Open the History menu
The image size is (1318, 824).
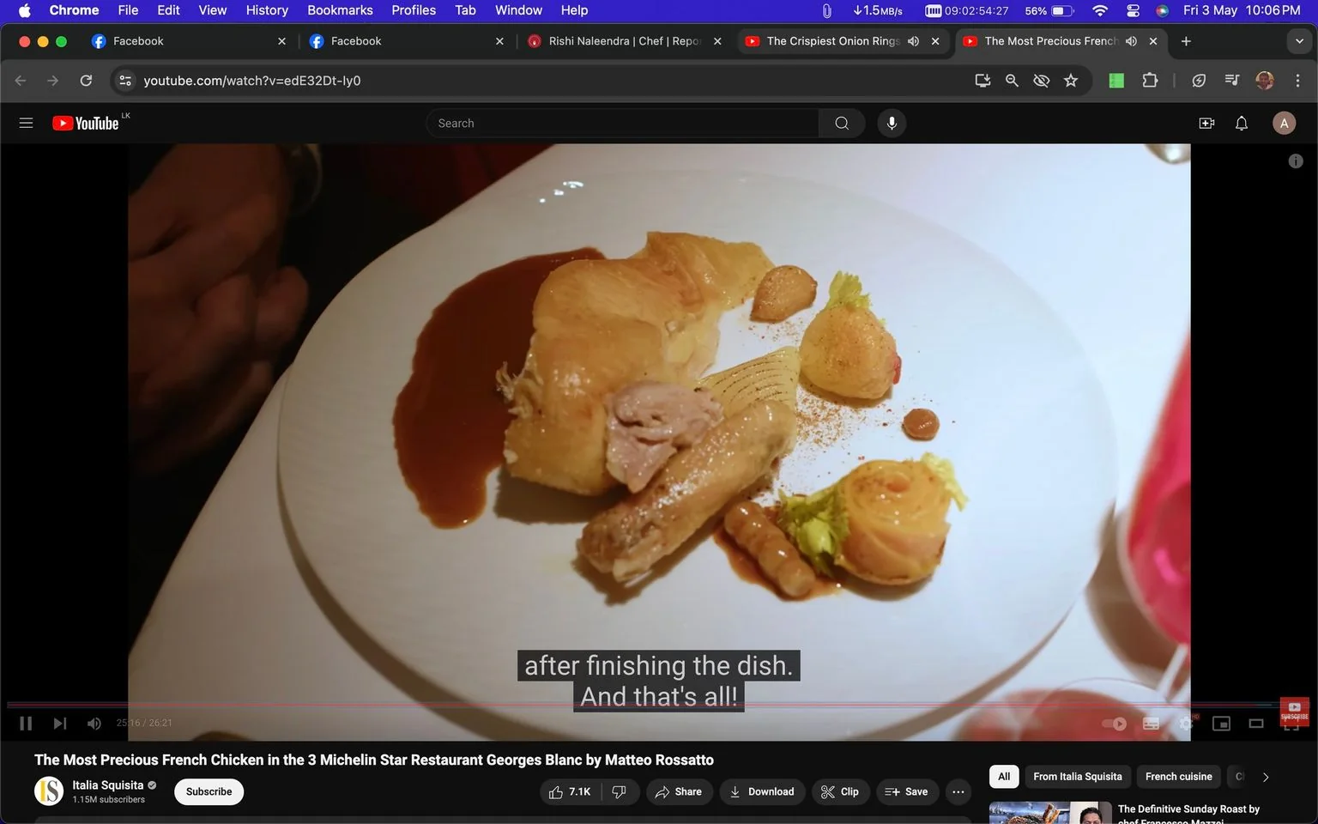click(267, 10)
